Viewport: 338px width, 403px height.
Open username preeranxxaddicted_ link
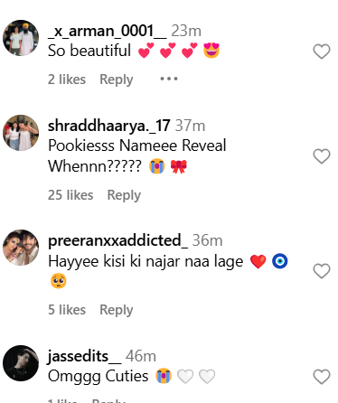tap(117, 240)
